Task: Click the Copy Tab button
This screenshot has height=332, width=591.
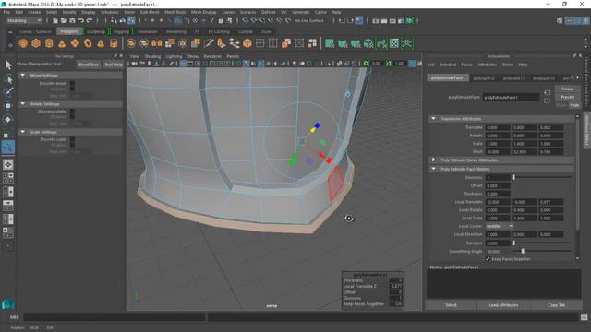Action: pyautogui.click(x=556, y=305)
